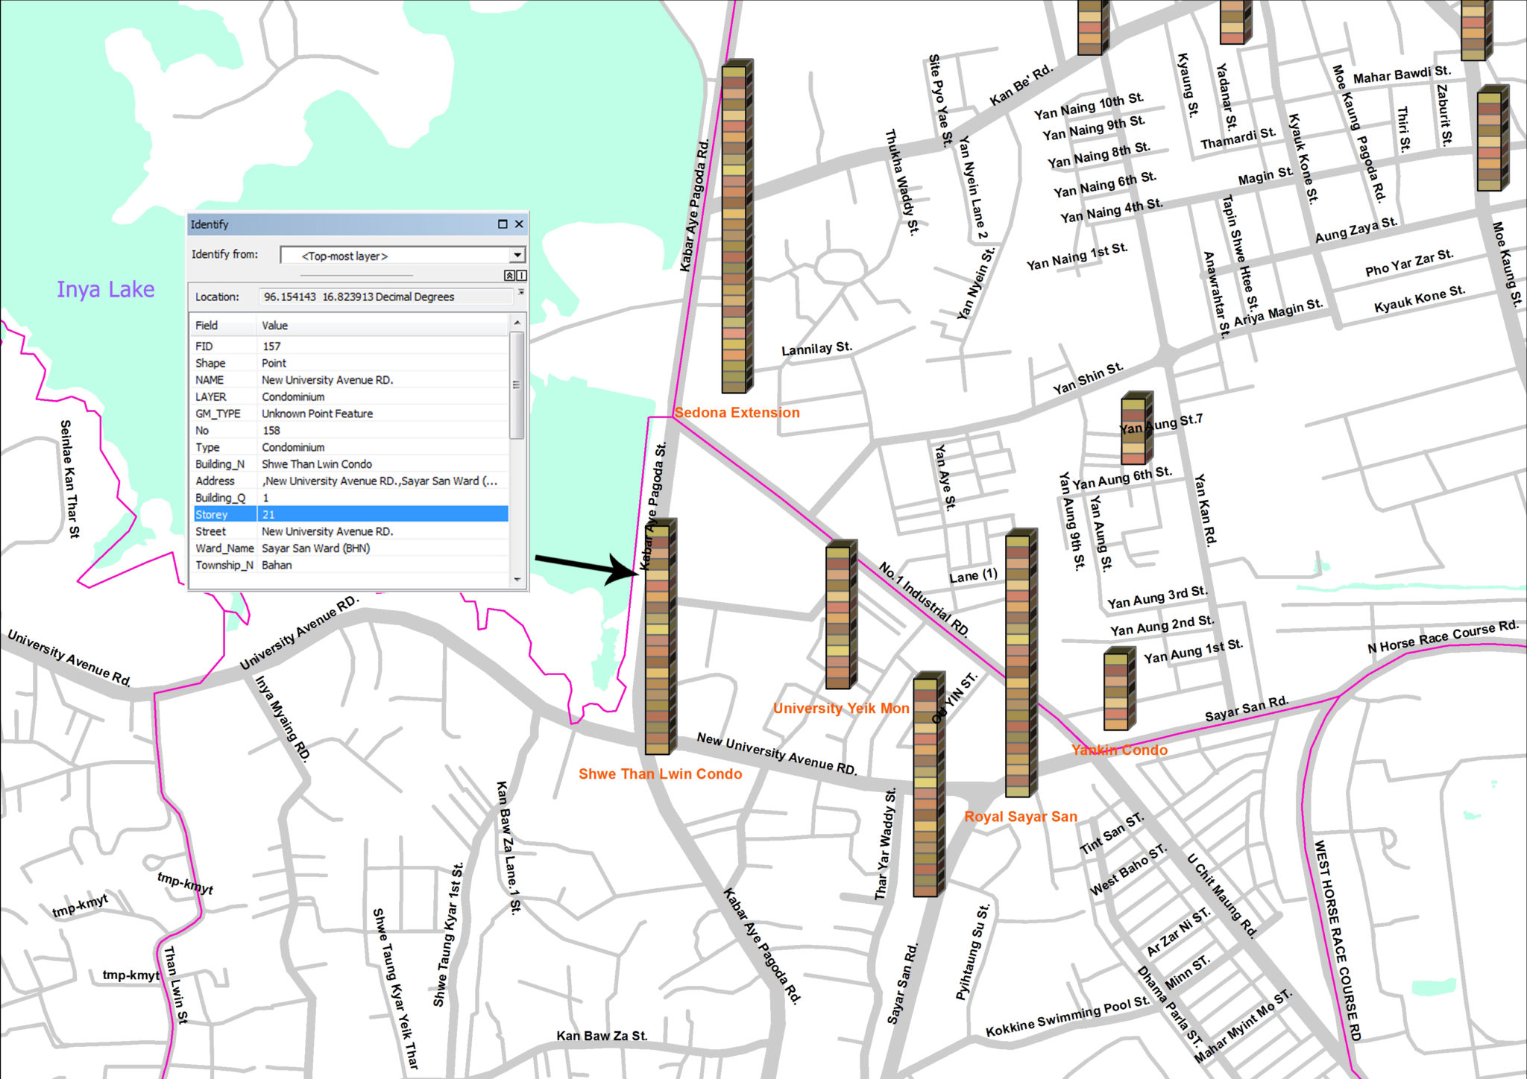Open the Location units options arrow
The height and width of the screenshot is (1079, 1527).
520,293
